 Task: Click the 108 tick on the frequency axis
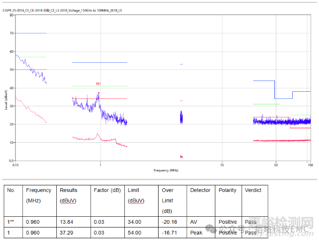(x=310, y=164)
